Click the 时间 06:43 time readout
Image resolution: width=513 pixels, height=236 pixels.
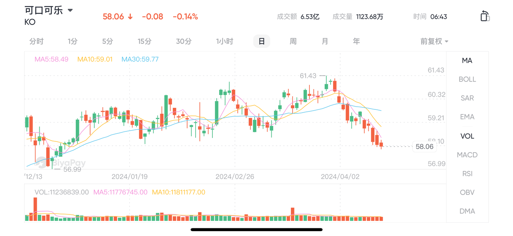(430, 16)
